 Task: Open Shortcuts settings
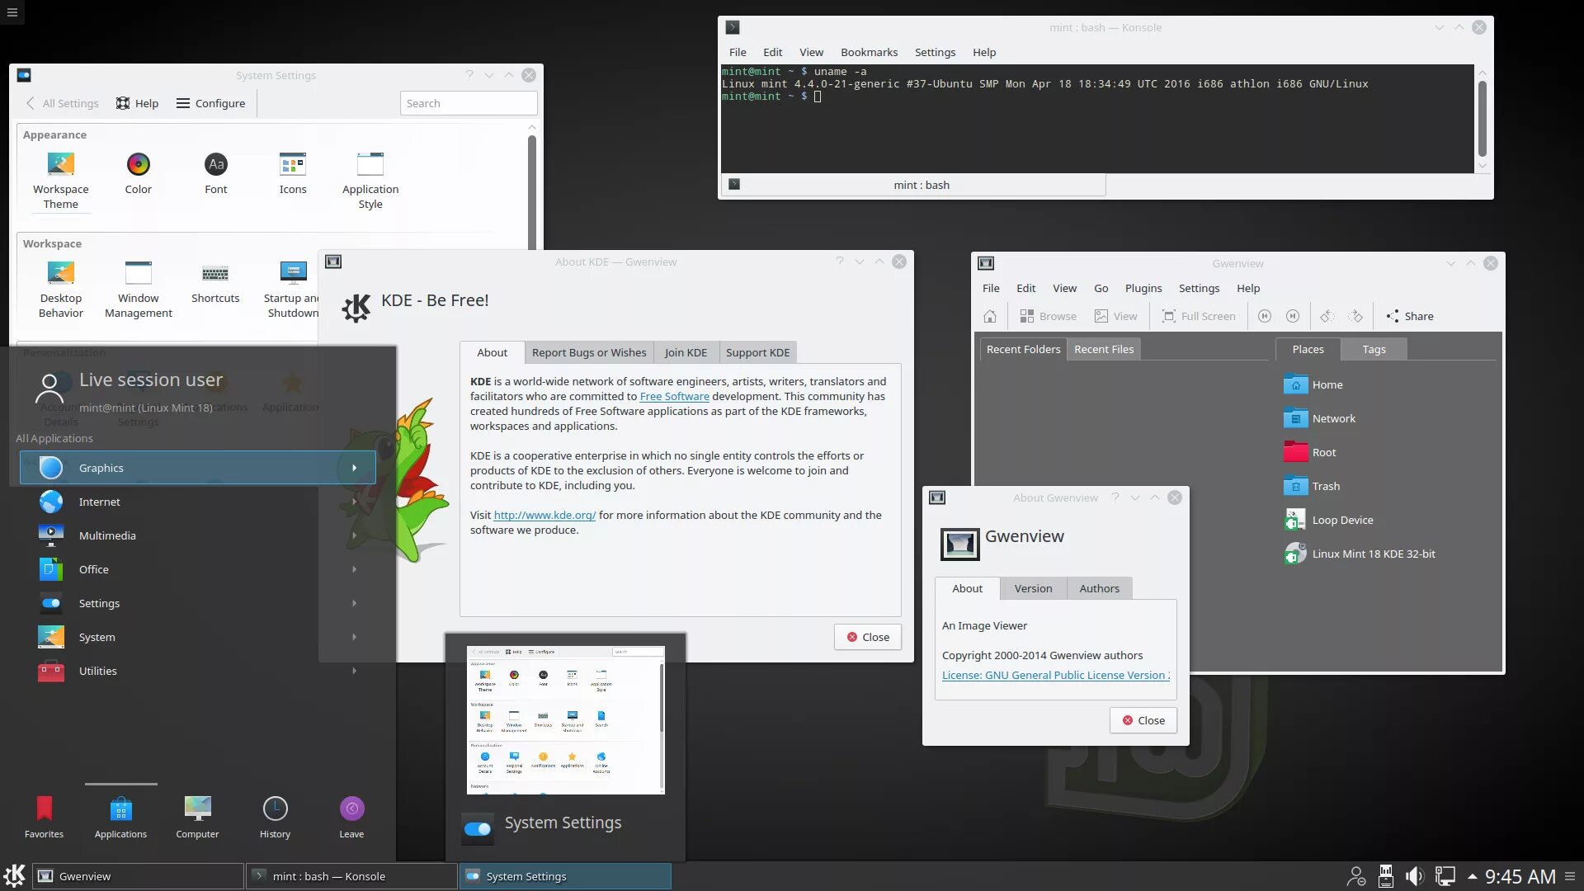215,282
